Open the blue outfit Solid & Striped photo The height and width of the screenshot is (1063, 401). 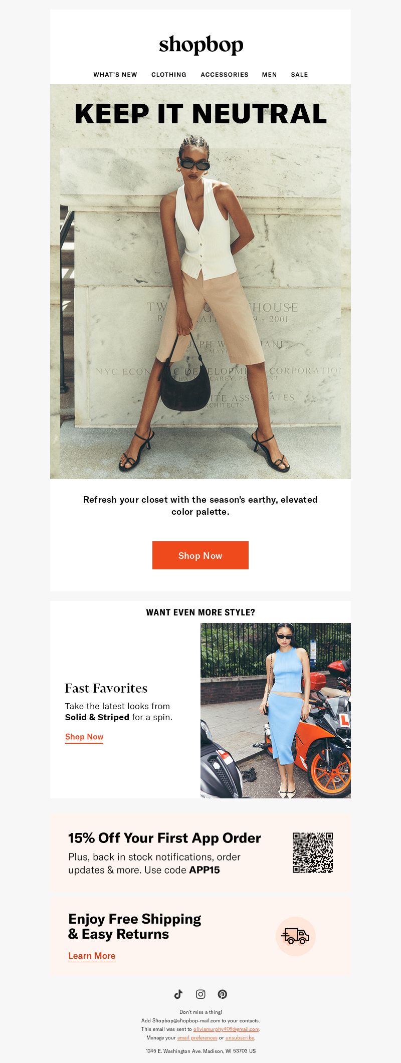click(276, 711)
